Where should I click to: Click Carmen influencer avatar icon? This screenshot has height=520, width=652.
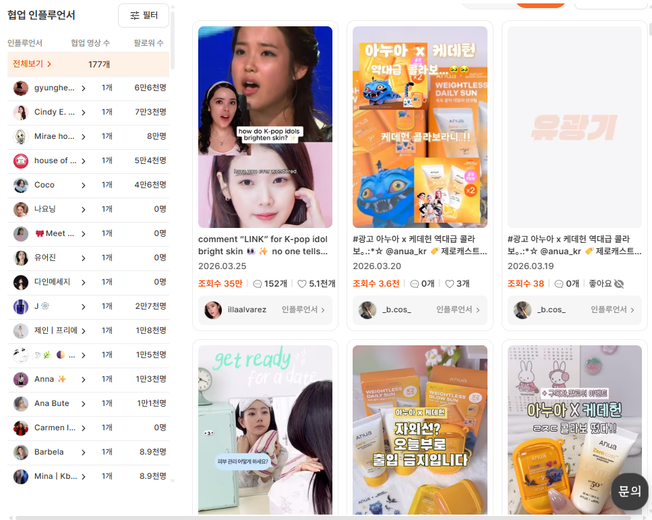pyautogui.click(x=21, y=428)
